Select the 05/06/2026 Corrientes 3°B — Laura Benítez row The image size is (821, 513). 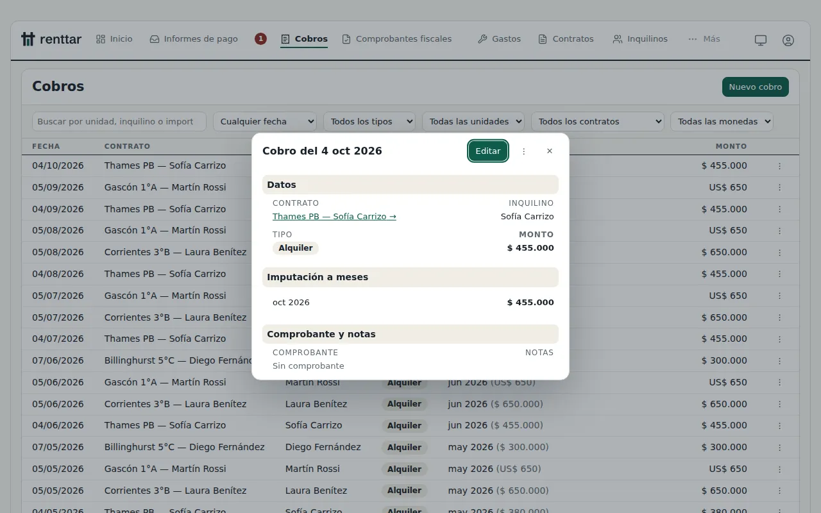pos(410,404)
